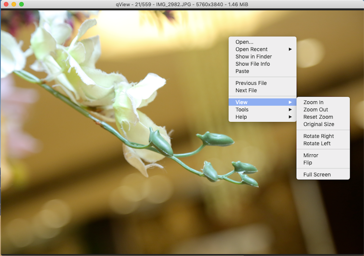Show the current image in Finder
This screenshot has width=364, height=256.
(x=254, y=57)
